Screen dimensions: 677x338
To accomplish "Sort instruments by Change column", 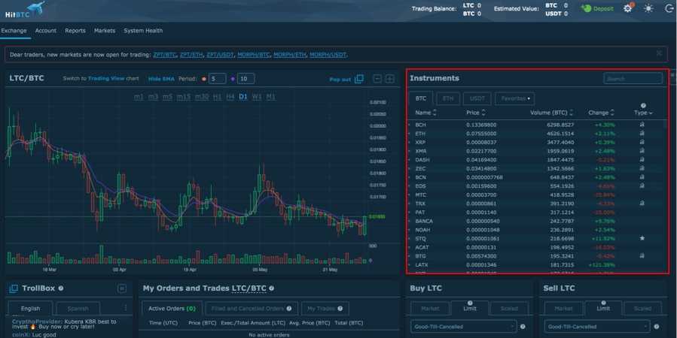I will pyautogui.click(x=601, y=113).
